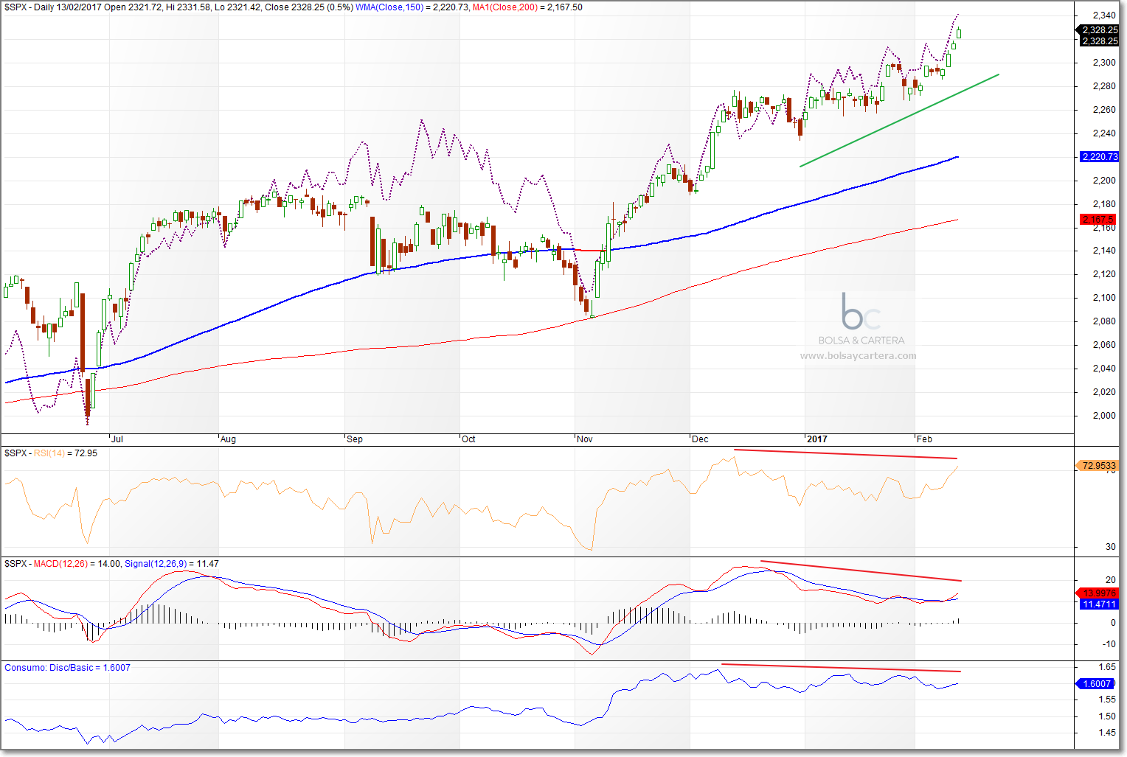Select the red divergence line in the Consumo panel
Viewport: 1127px width, 757px height.
pyautogui.click(x=841, y=668)
